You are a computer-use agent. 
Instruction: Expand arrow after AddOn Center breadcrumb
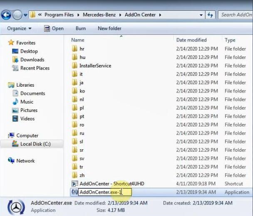click(160, 15)
